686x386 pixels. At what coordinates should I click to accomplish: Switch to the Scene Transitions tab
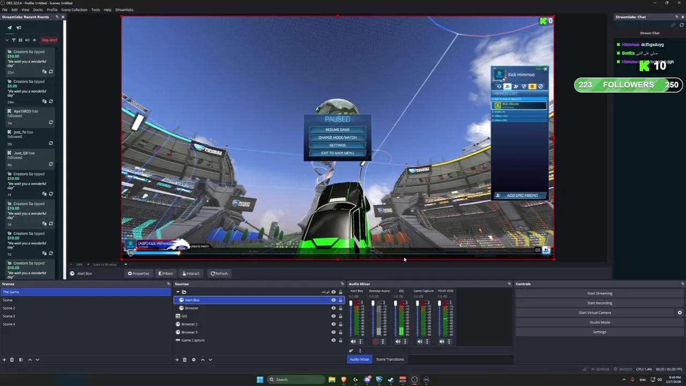click(390, 359)
